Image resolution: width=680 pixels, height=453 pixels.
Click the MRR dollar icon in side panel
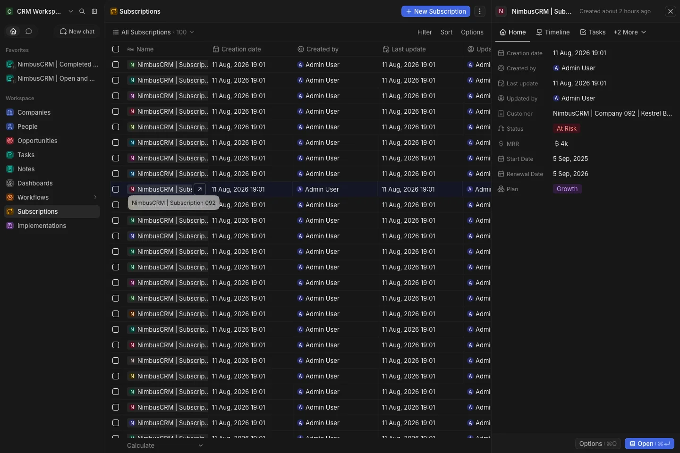point(501,143)
